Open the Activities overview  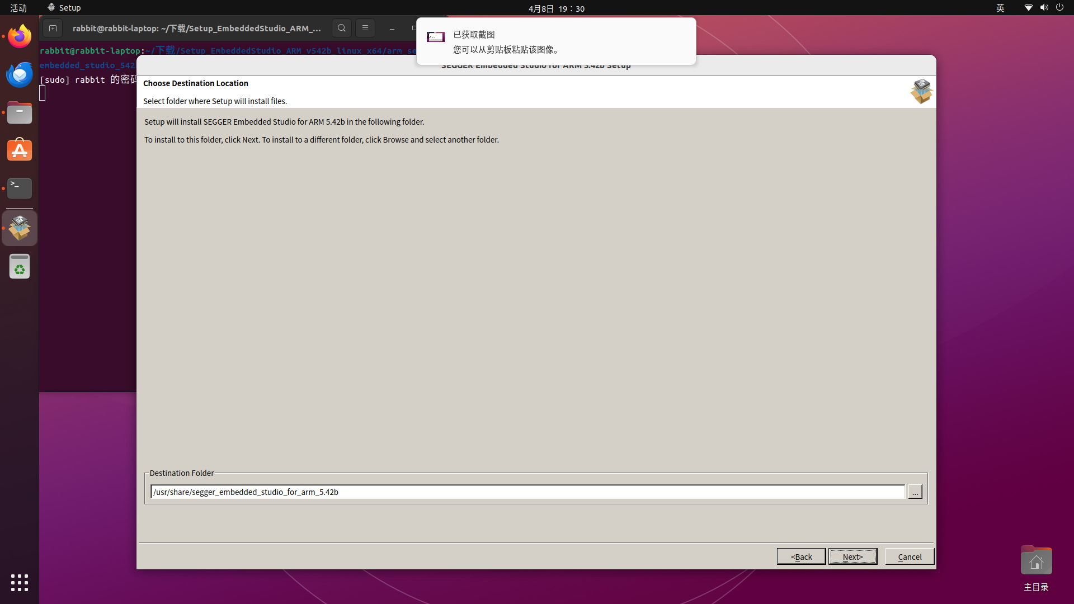tap(18, 8)
